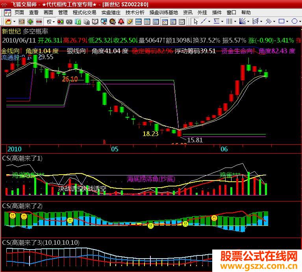Viewport: 302px width, 272px height.
Task: Open the 程式化交易 menu
Action: 85,13
